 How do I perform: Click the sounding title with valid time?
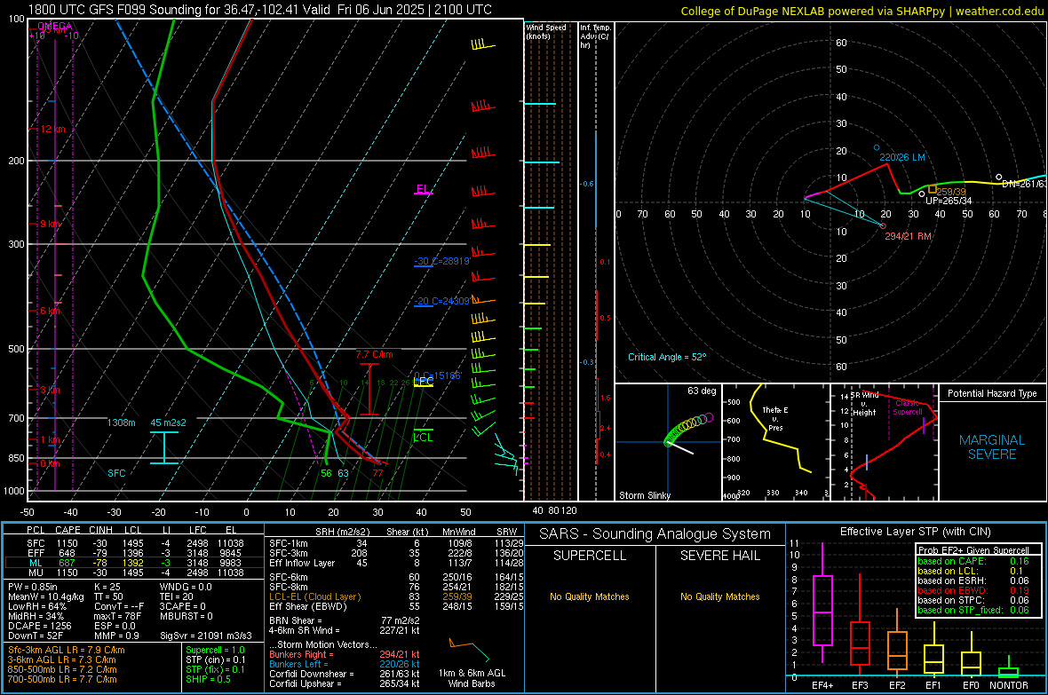click(260, 10)
